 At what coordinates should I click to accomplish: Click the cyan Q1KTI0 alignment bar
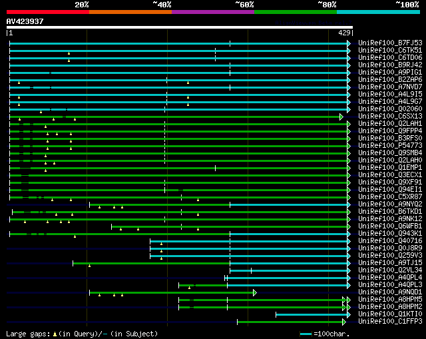pos(312,314)
